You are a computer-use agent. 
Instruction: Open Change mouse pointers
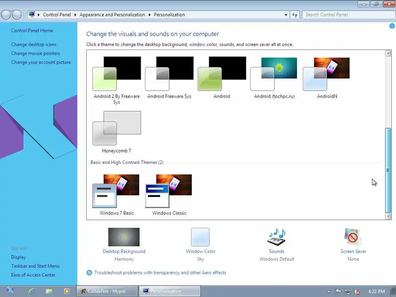coord(36,53)
